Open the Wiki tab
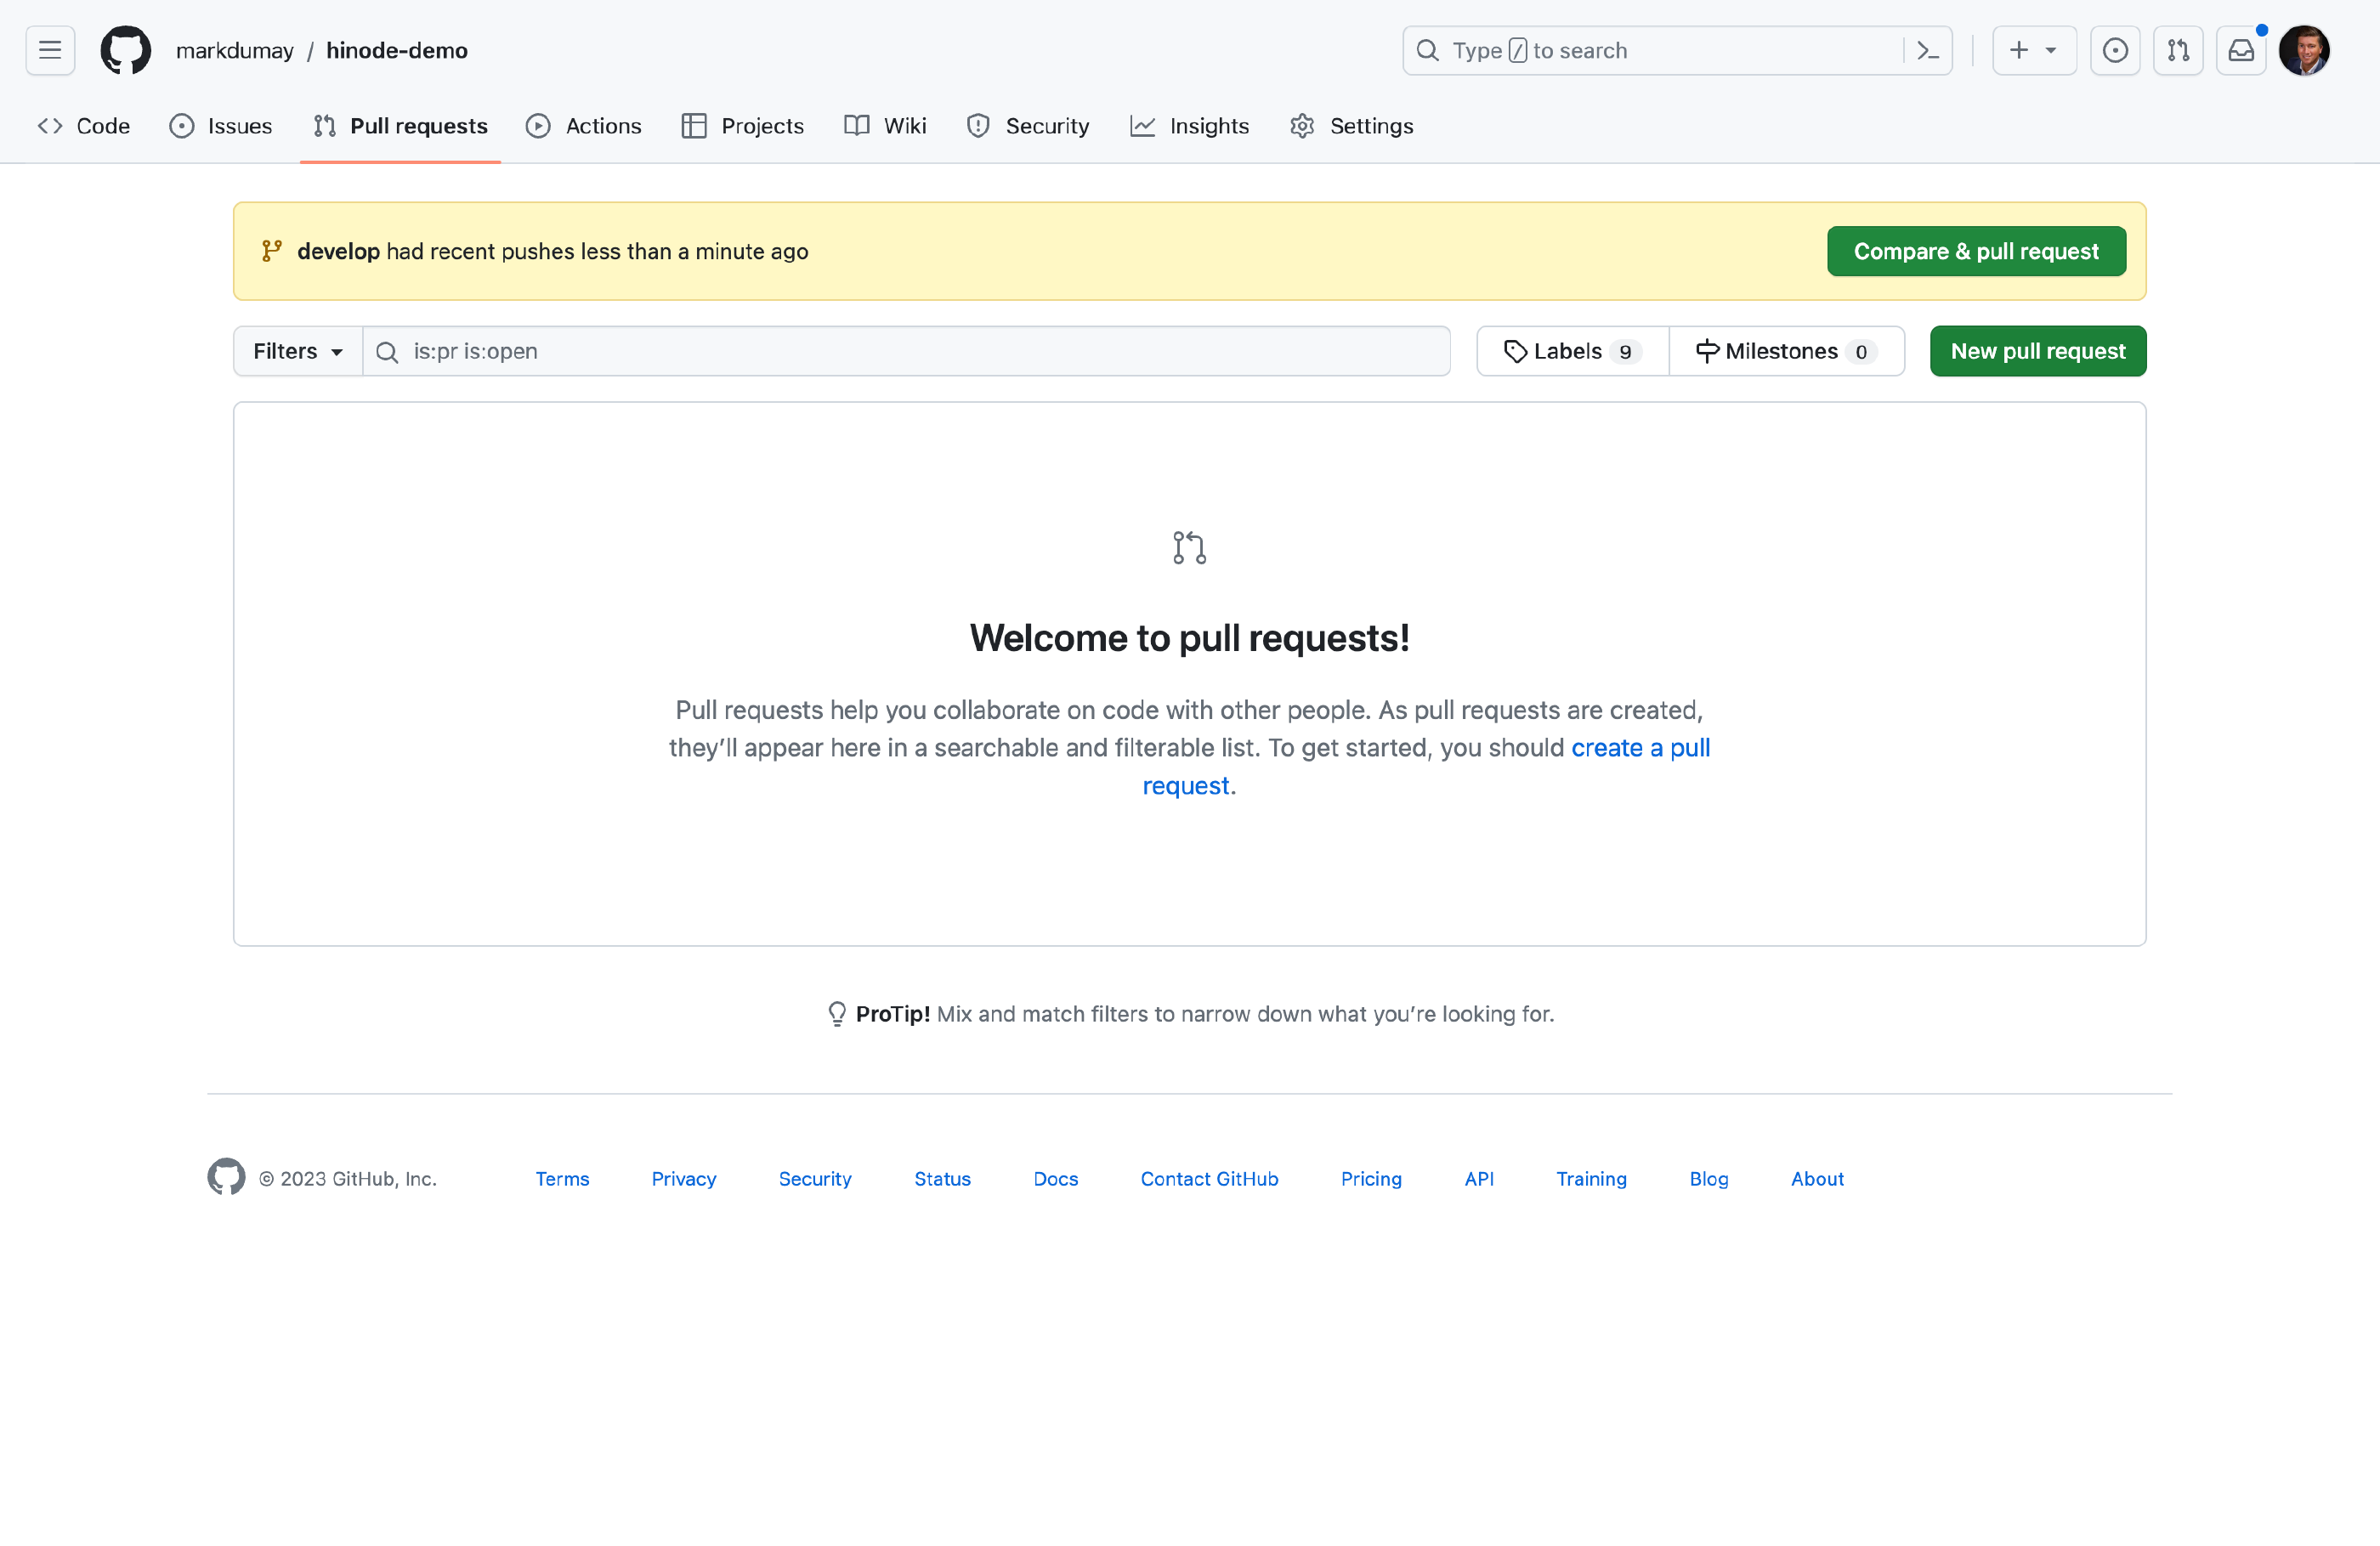 click(x=904, y=125)
